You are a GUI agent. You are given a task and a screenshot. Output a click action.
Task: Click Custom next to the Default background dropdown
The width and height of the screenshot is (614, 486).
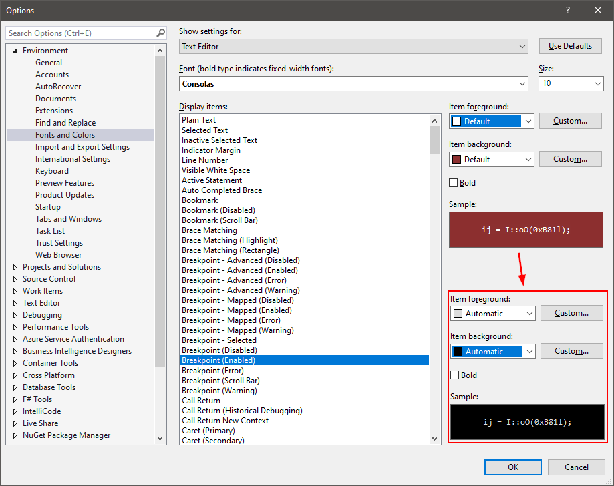(570, 159)
